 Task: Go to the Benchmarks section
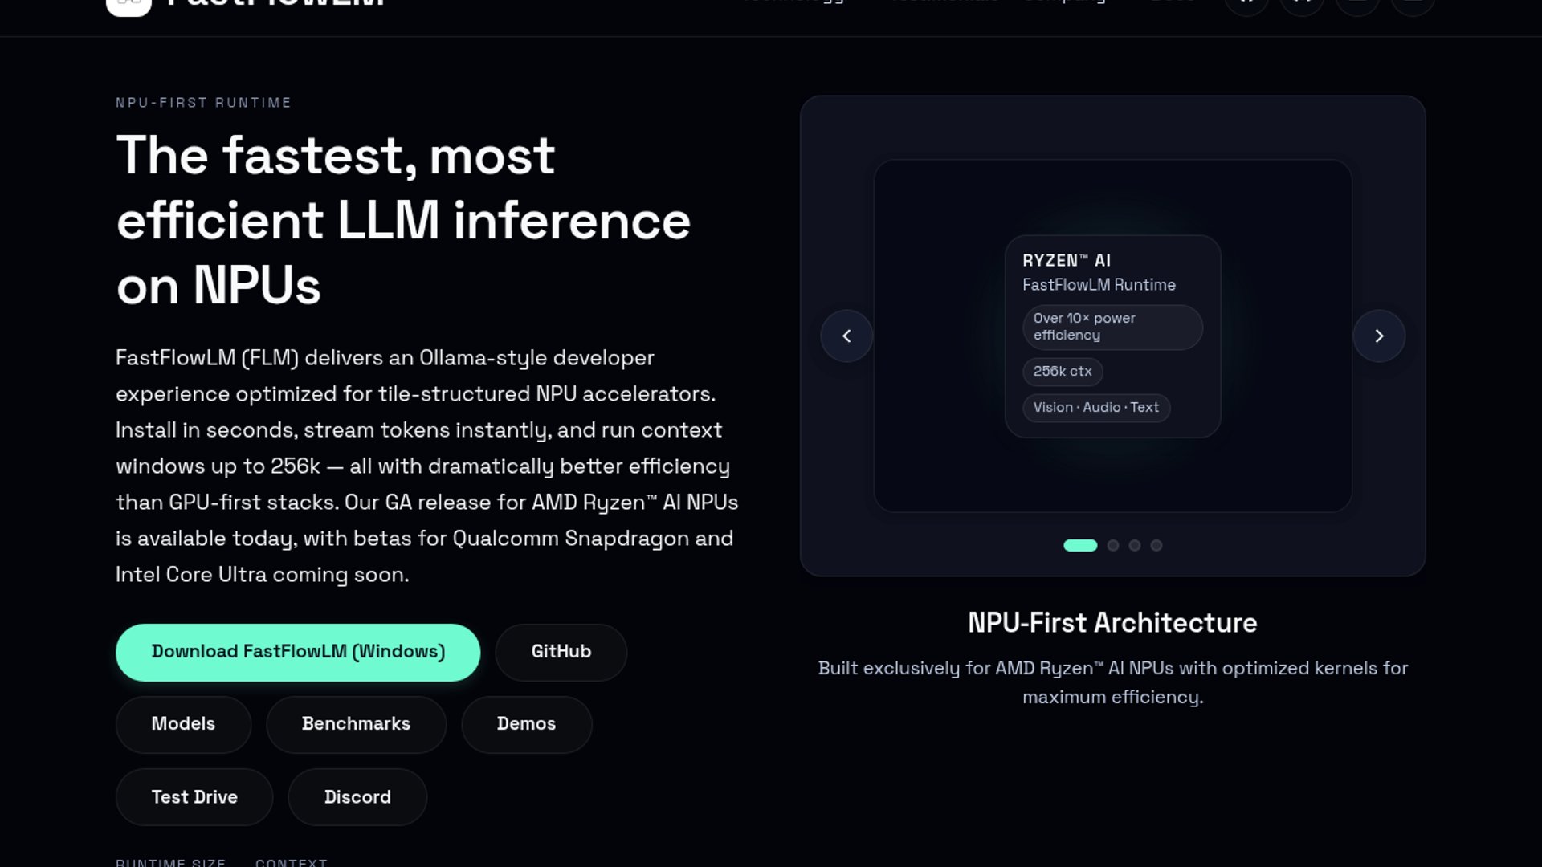tap(356, 724)
